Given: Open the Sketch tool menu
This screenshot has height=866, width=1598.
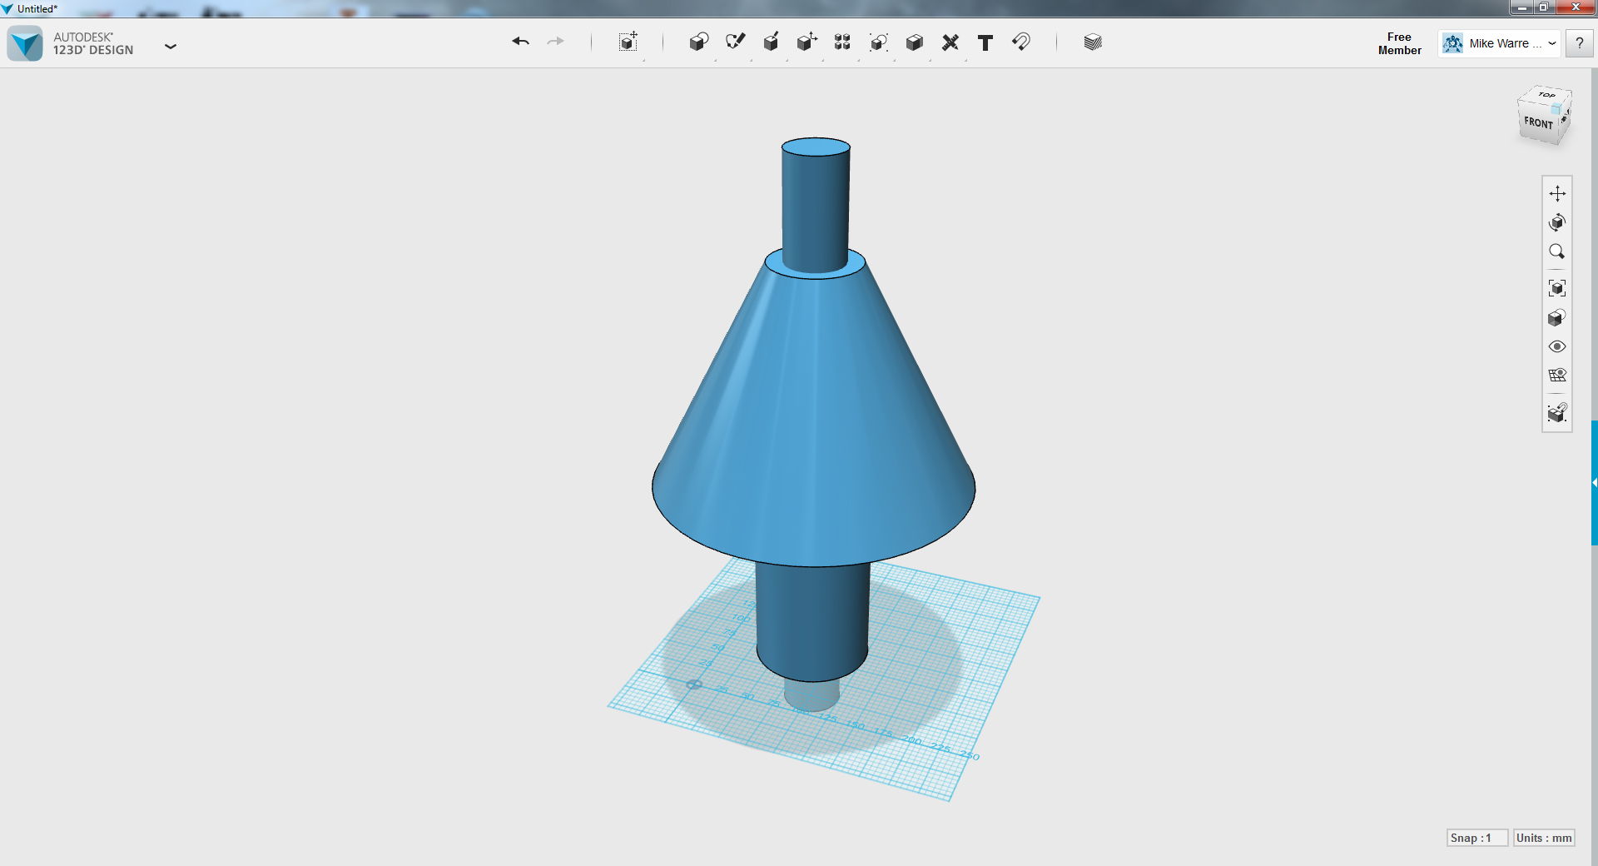Looking at the screenshot, I should pos(735,42).
